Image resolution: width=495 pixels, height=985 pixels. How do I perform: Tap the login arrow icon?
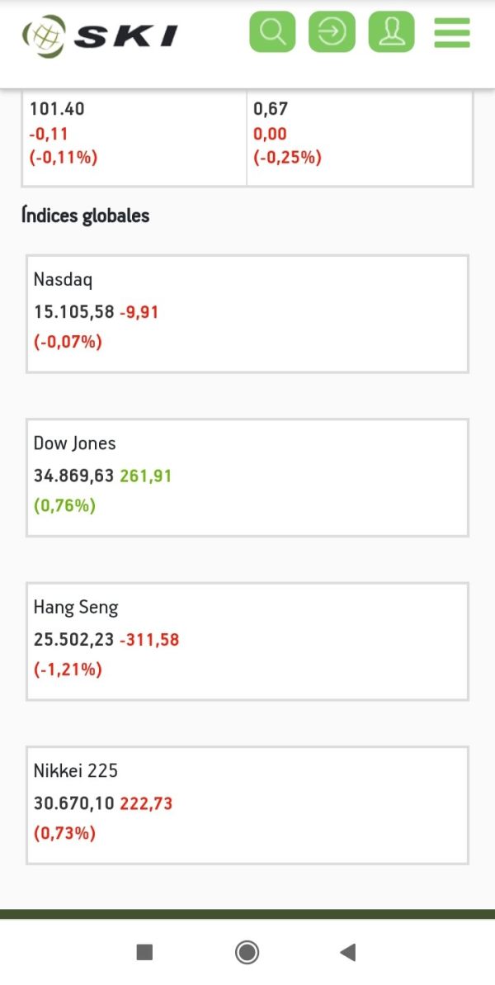332,32
